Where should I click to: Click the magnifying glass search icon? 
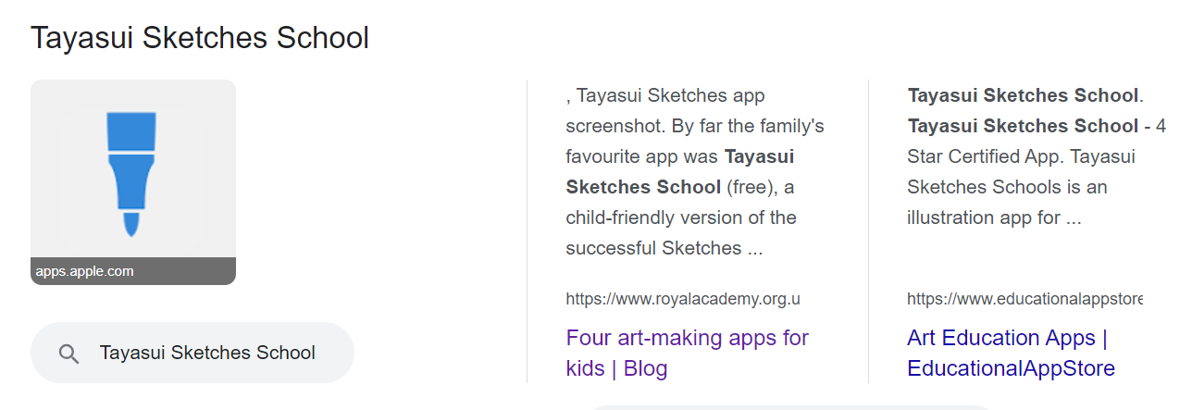[x=68, y=354]
